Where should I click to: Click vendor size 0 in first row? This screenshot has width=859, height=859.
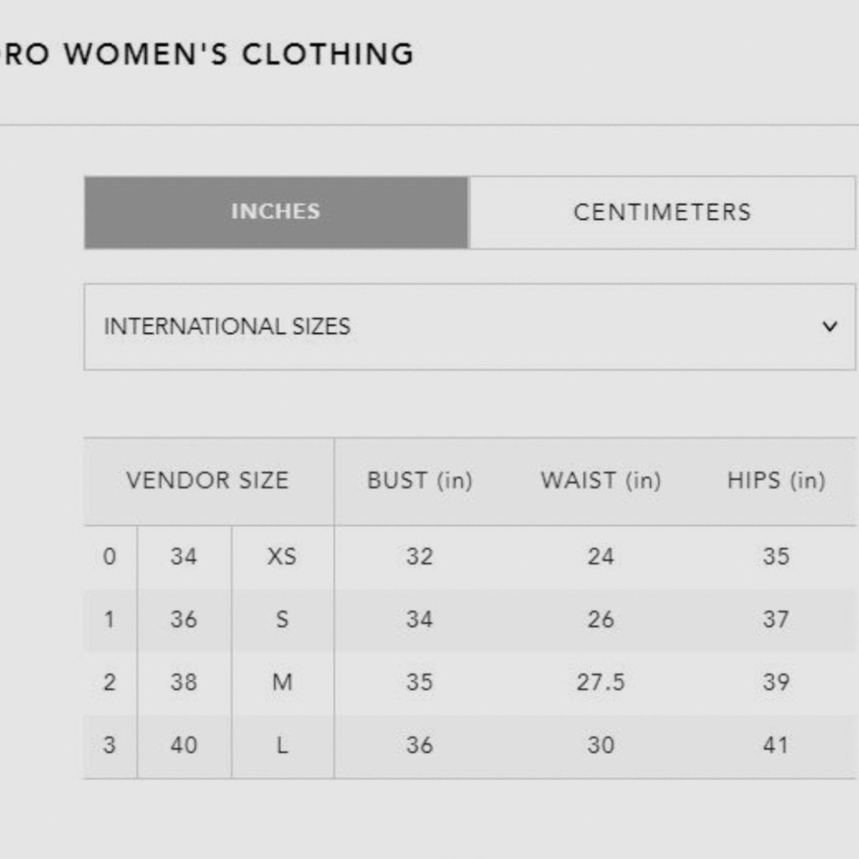pos(110,556)
